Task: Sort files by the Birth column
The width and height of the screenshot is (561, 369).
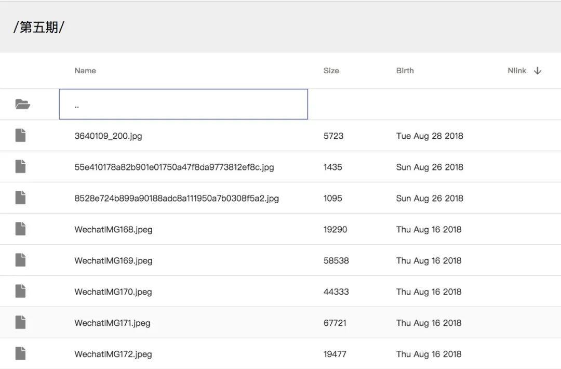Action: click(x=405, y=71)
